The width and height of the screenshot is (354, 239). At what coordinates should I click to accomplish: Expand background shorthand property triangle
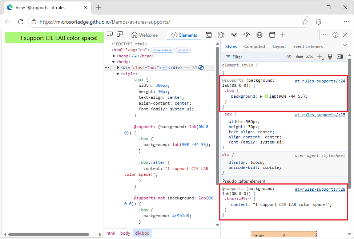coord(261,97)
